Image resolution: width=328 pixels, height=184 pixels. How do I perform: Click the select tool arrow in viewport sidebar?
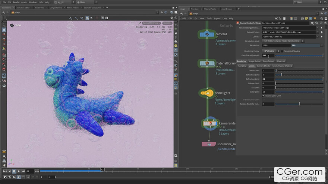(x=4, y=25)
